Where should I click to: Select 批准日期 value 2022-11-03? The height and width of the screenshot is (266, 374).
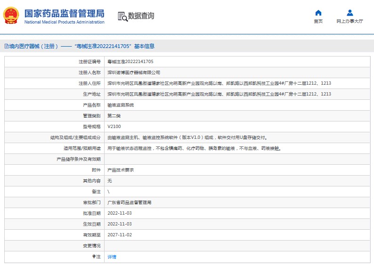point(120,213)
